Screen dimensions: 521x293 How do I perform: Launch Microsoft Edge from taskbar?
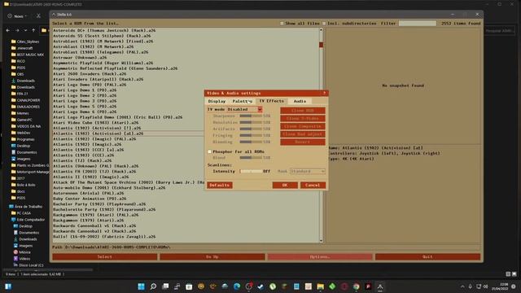coord(237,286)
